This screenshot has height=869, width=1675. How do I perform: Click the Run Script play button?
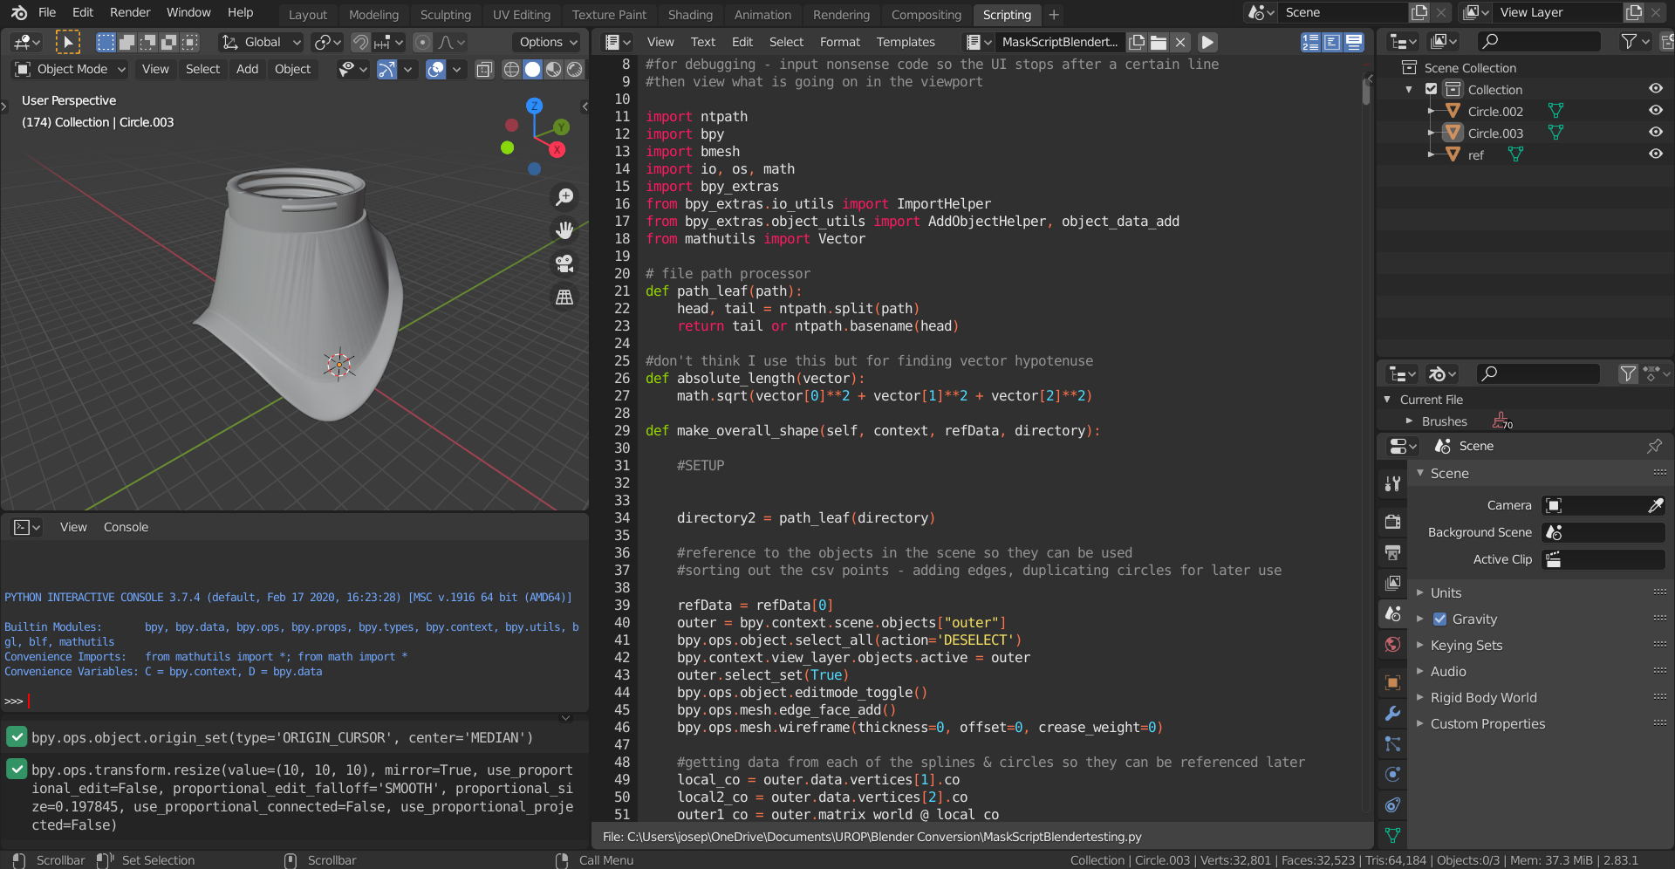point(1207,42)
